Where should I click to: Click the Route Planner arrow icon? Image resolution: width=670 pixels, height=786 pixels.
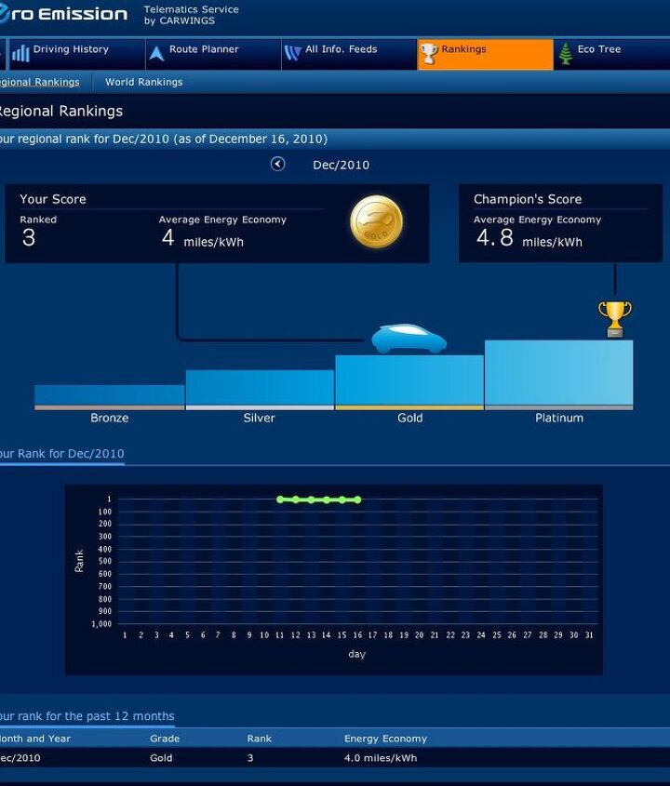coord(156,54)
